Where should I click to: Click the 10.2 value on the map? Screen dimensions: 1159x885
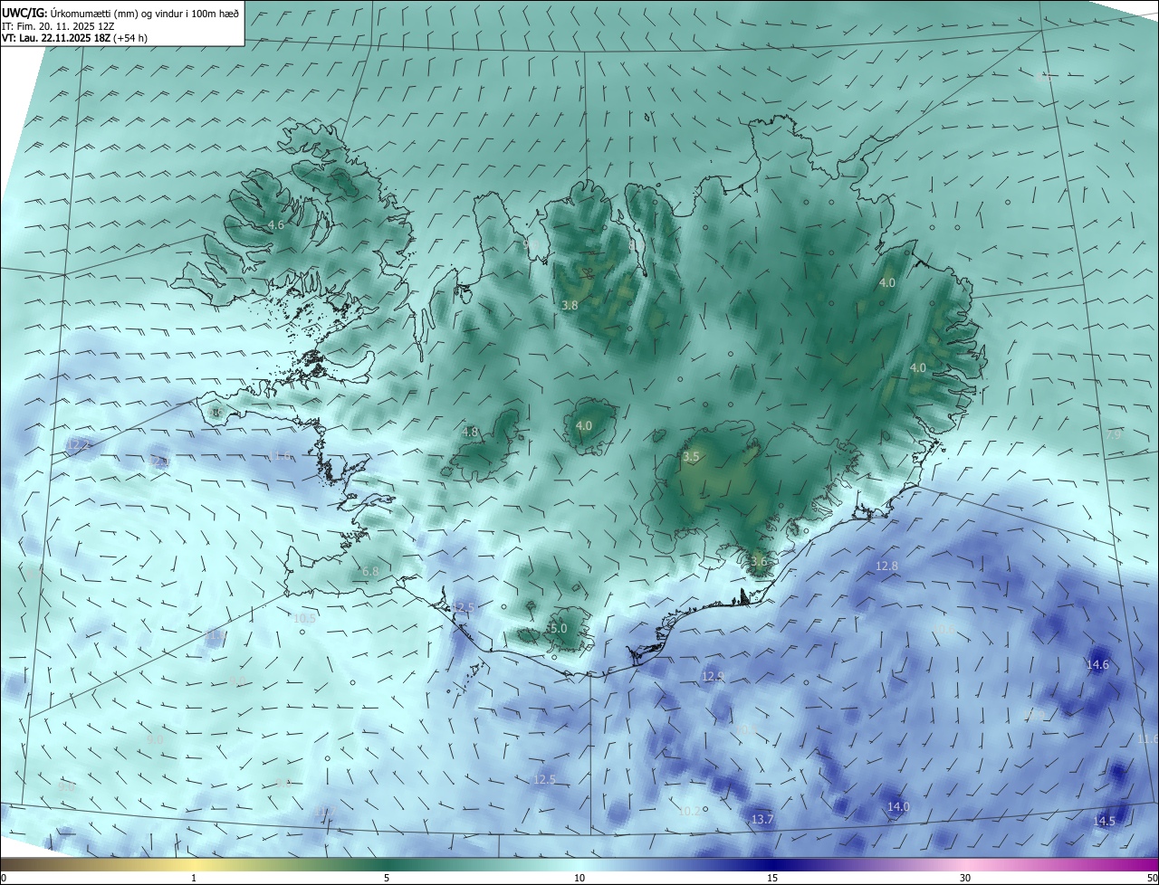(690, 811)
